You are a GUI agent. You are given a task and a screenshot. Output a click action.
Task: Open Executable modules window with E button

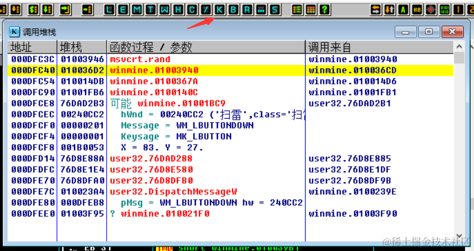[123, 10]
